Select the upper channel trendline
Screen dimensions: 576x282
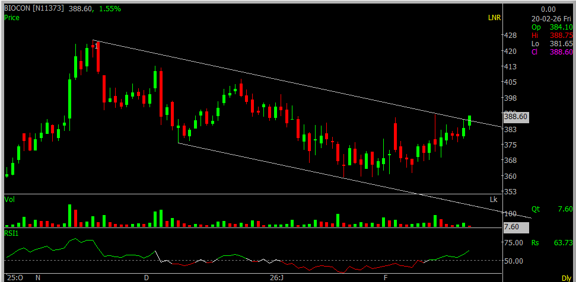pyautogui.click(x=297, y=84)
